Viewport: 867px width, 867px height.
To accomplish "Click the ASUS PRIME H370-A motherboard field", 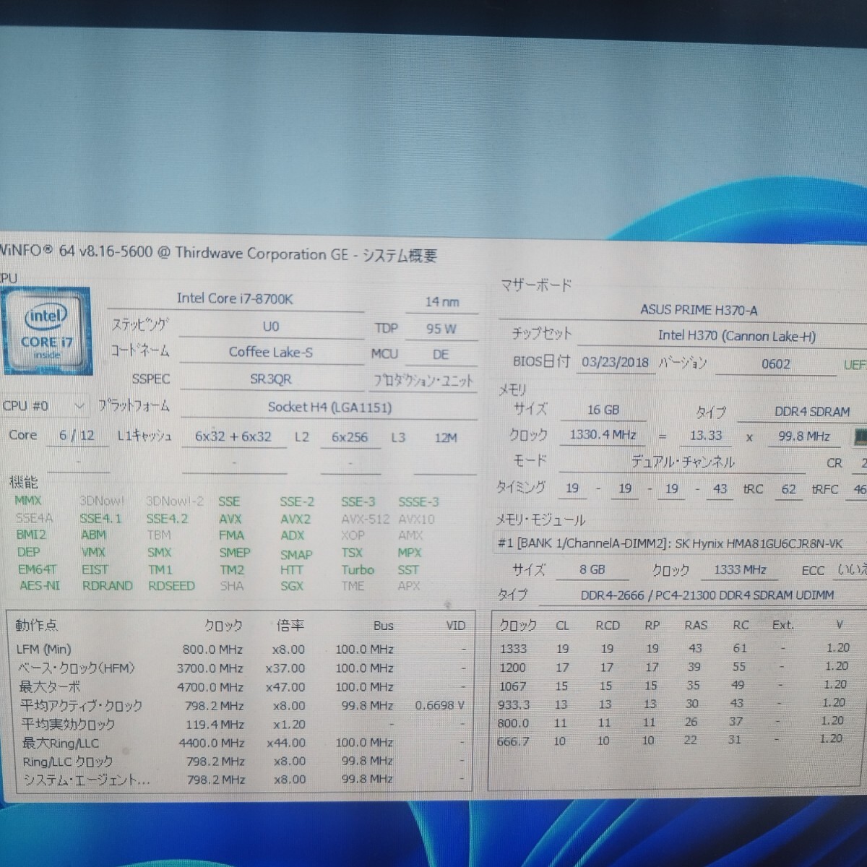I will pos(699,310).
